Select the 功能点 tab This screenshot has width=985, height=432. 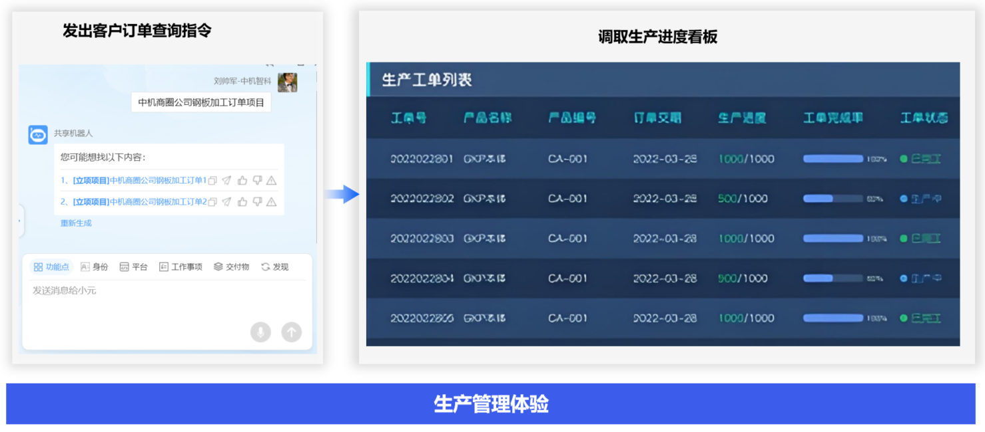(x=51, y=267)
